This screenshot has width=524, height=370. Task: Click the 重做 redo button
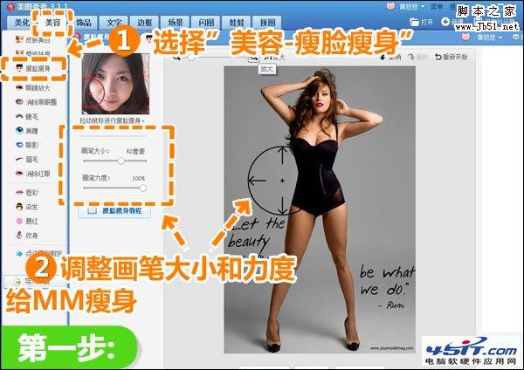click(417, 57)
